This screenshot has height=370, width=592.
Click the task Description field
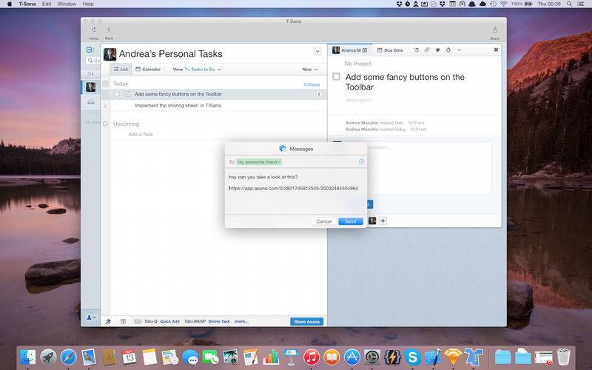[359, 101]
